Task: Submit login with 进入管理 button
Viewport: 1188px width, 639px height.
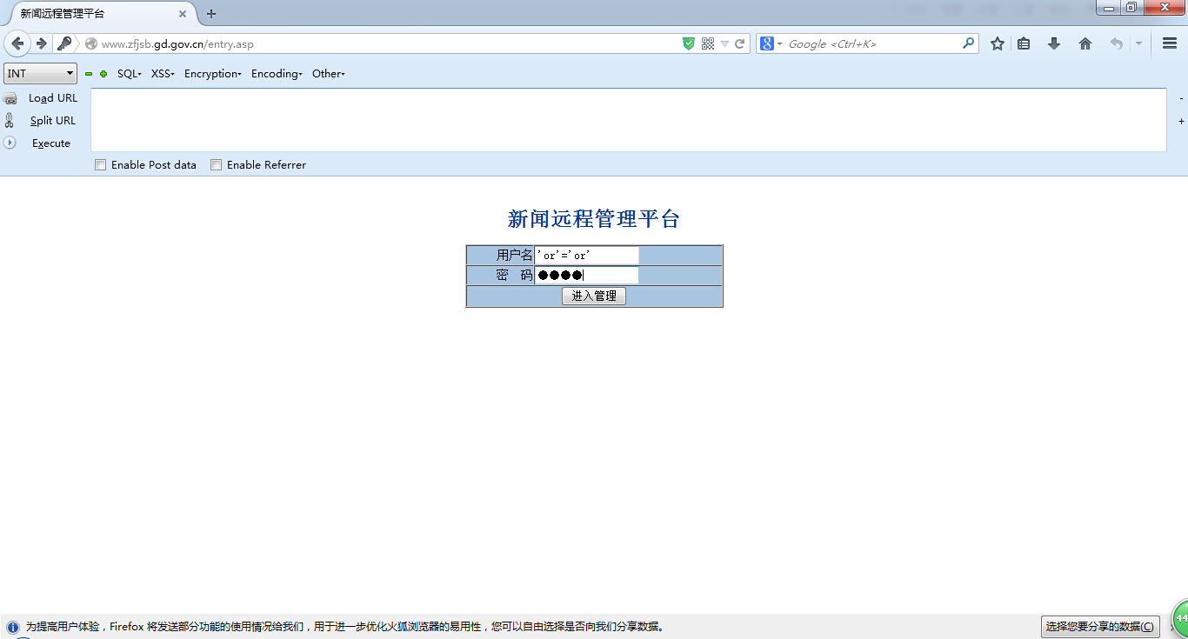Action: 594,296
